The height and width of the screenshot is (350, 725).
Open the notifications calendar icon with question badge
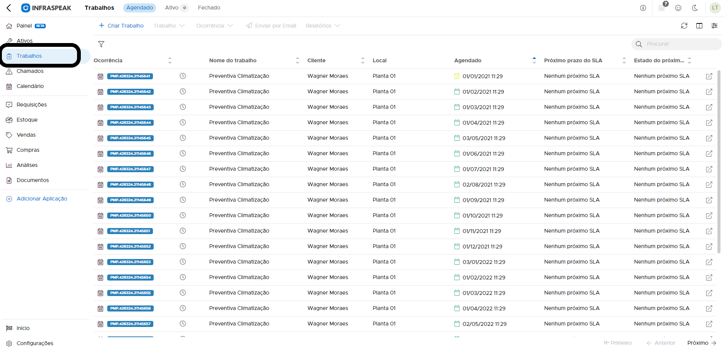point(662,8)
